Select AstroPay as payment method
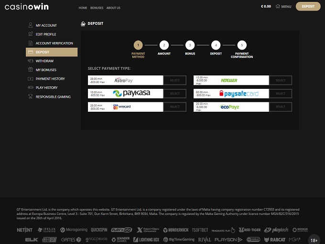Viewport: 325px width, 244px height. coord(174,80)
